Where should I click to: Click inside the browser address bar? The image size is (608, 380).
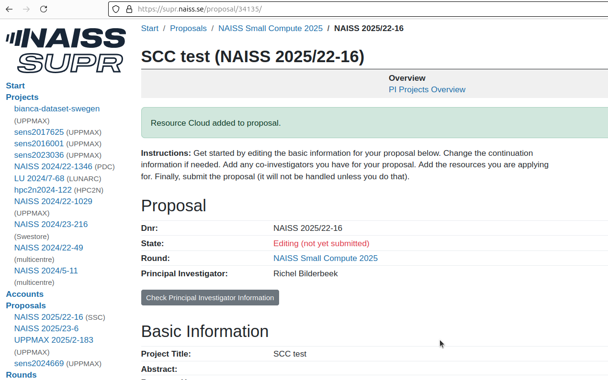(287, 9)
